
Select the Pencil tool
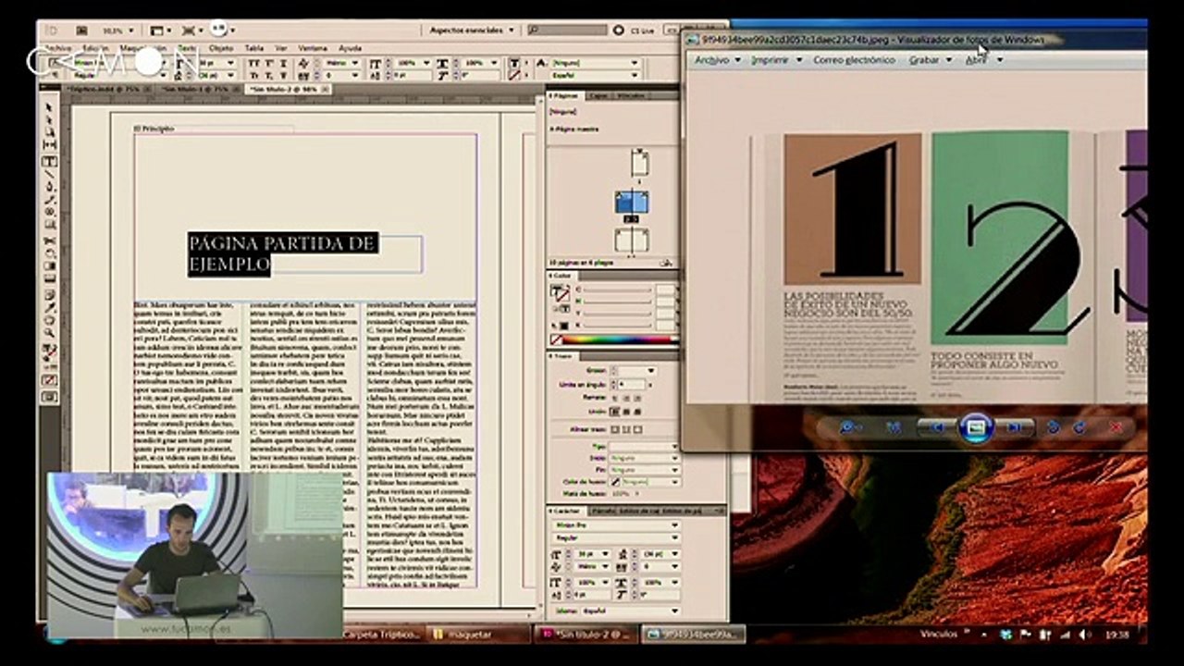(49, 199)
